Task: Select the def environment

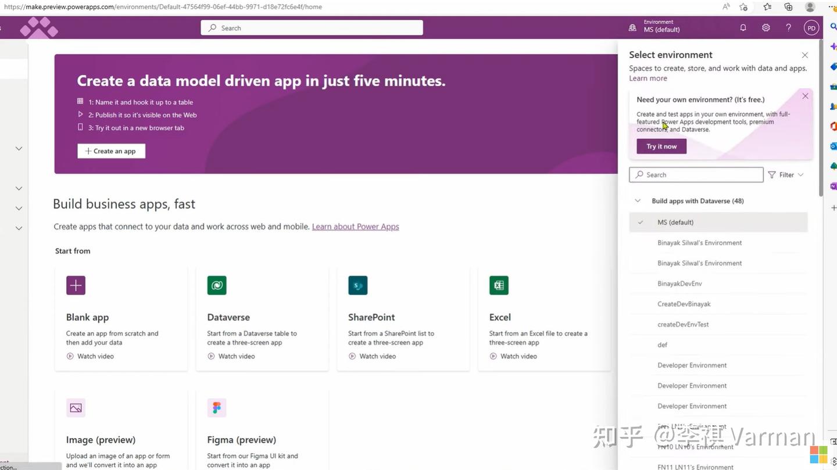Action: (x=718, y=345)
